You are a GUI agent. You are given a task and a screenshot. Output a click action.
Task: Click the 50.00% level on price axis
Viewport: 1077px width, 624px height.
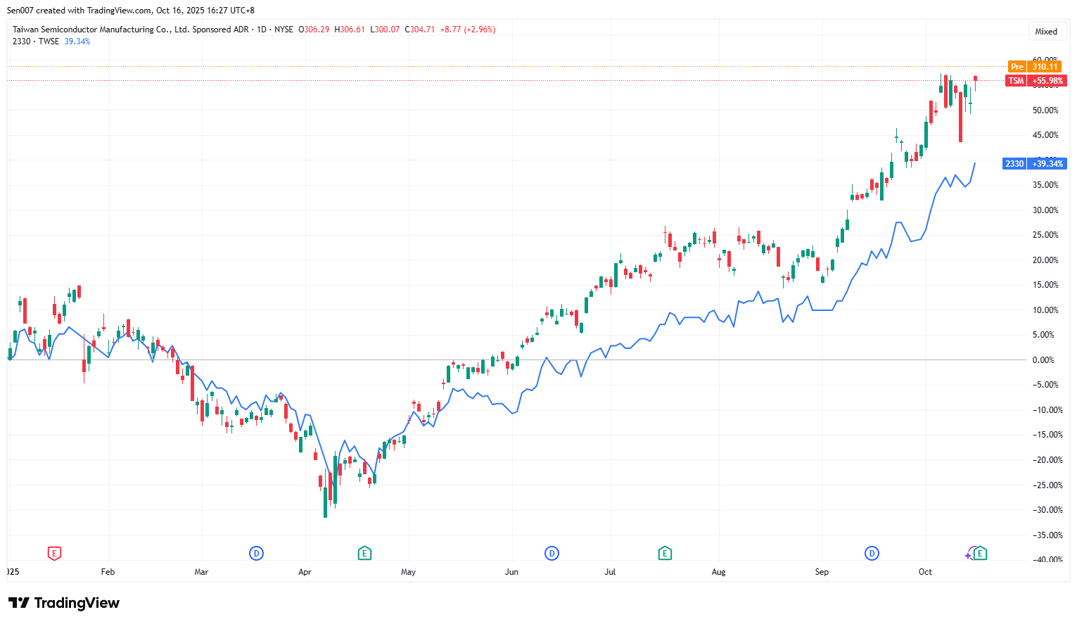(x=1045, y=110)
